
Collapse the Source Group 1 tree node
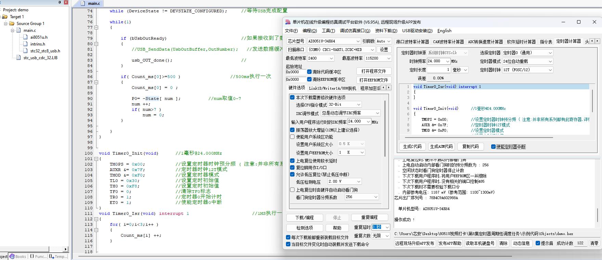point(5,24)
